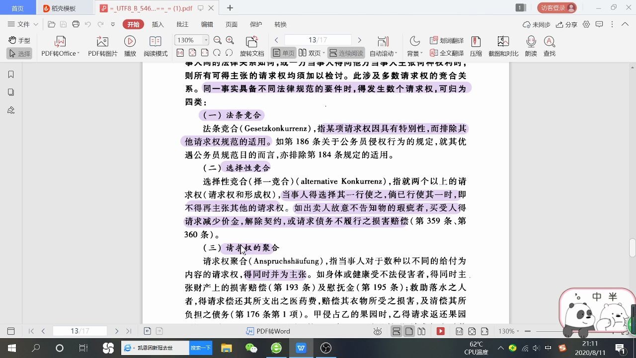Image resolution: width=636 pixels, height=358 pixels.
Task: Select the Hand tool (手型)
Action: coord(19,40)
